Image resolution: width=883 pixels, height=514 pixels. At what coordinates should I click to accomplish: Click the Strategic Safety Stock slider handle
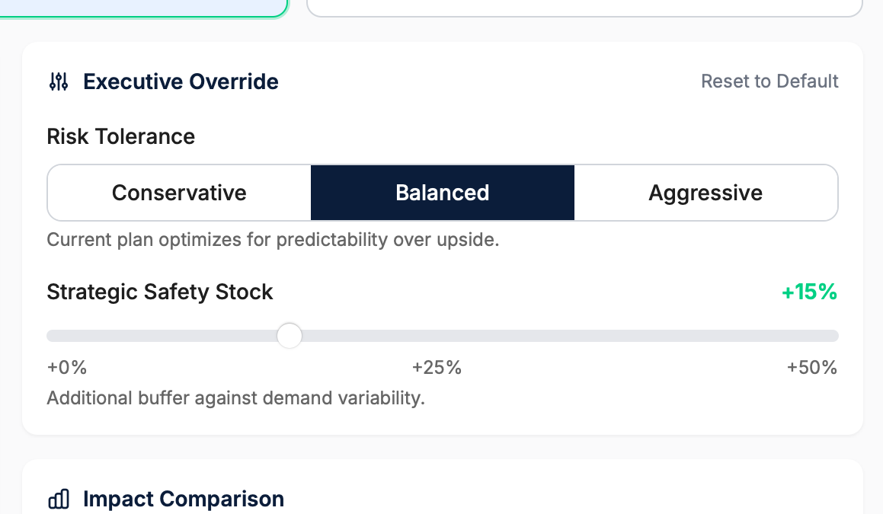[x=290, y=335]
